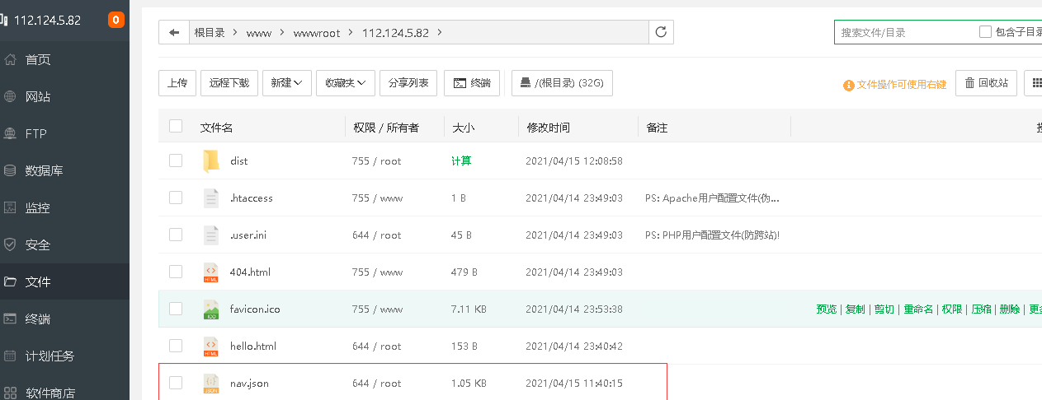This screenshot has width=1042, height=400.
Task: Check the 404.html row checkbox
Action: tap(176, 272)
